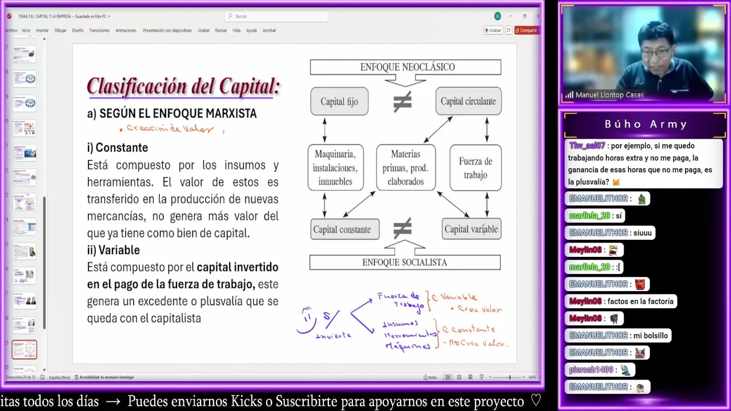731x411 pixels.
Task: Select the 'Capital variable' box
Action: (x=471, y=229)
